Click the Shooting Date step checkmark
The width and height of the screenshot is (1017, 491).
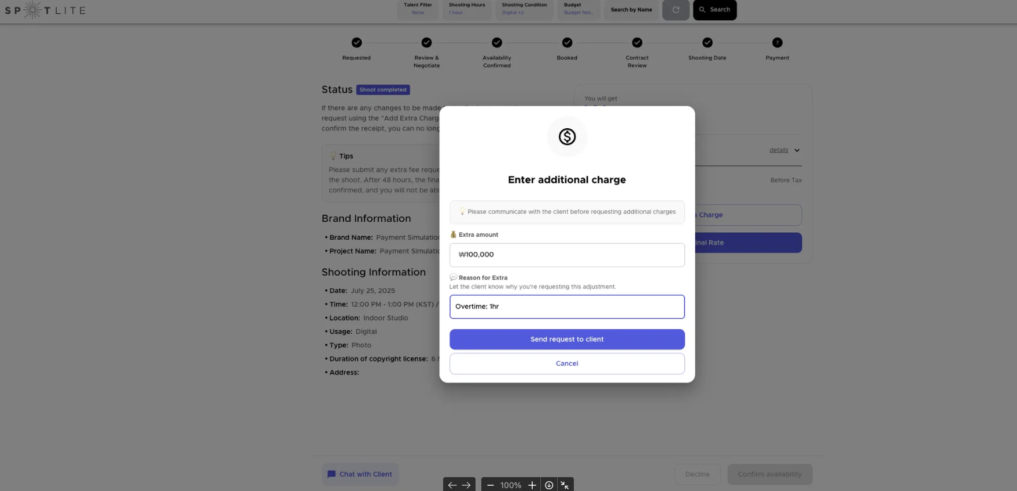707,43
